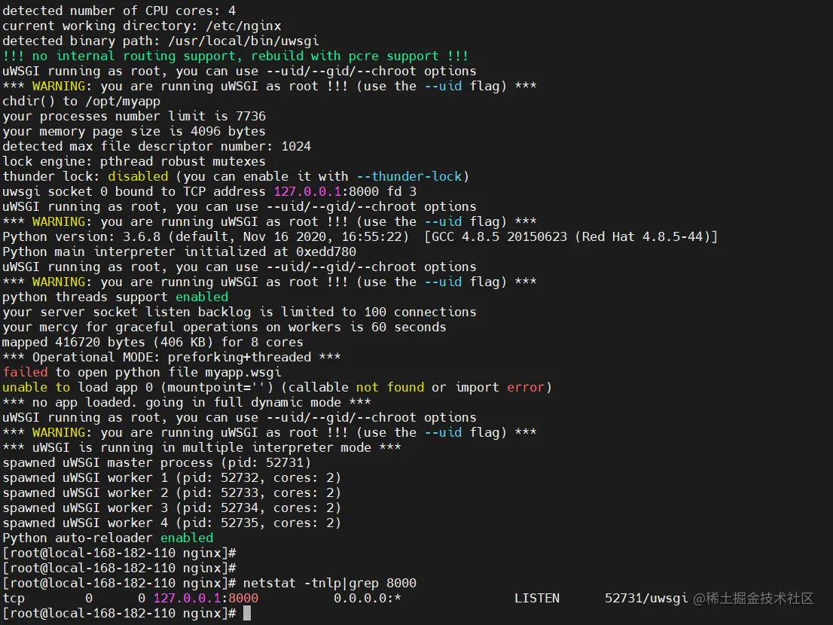The width and height of the screenshot is (833, 625).
Task: Click the yellow 'disabled' thunder lock text
Action: point(138,176)
